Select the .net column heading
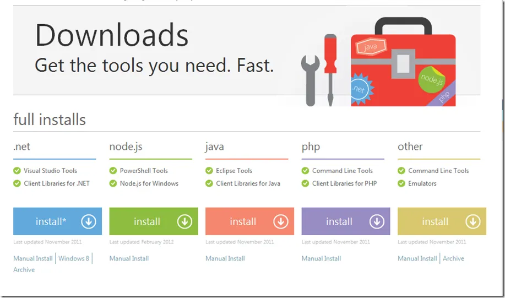 point(21,147)
